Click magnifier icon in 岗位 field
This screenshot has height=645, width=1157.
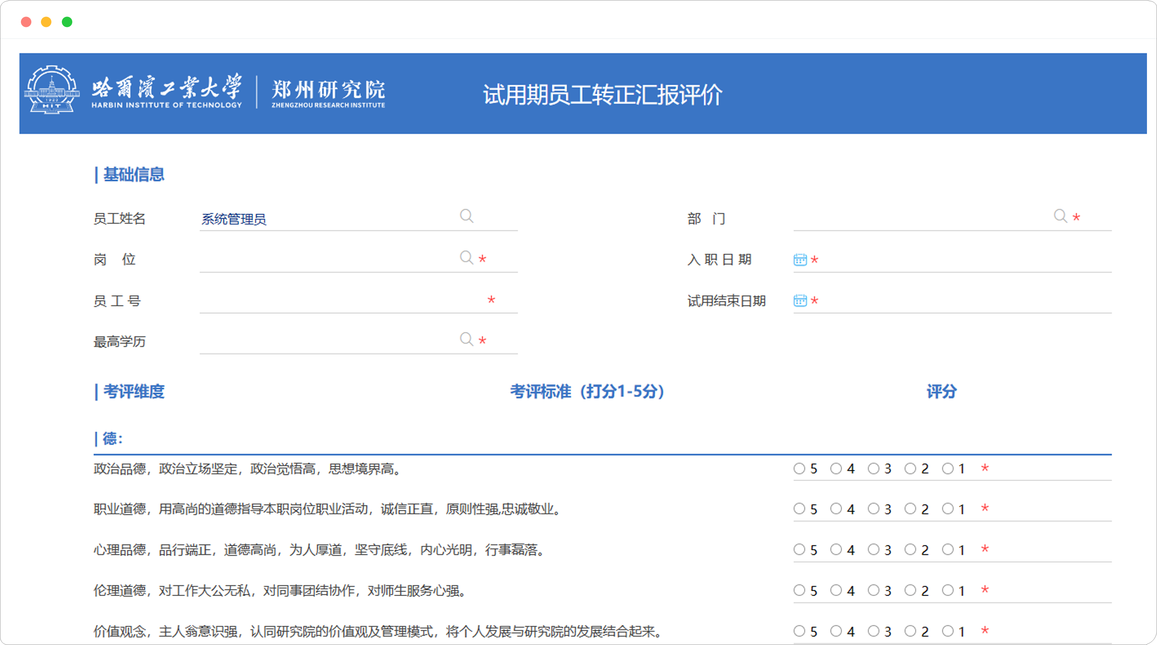(467, 258)
